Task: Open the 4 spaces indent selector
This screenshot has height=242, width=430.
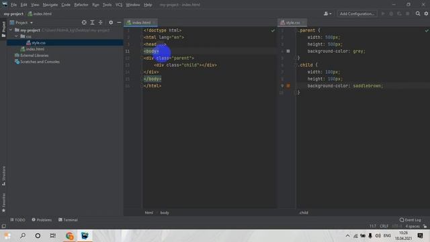Action: (x=413, y=226)
